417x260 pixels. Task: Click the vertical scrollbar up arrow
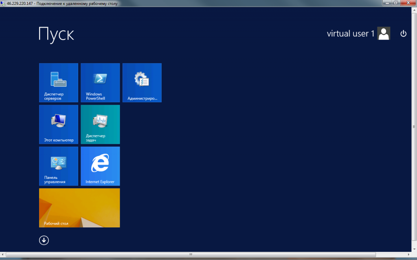(x=414, y=10)
